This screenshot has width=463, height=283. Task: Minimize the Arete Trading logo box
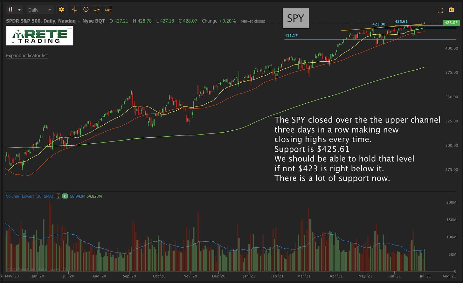[71, 28]
